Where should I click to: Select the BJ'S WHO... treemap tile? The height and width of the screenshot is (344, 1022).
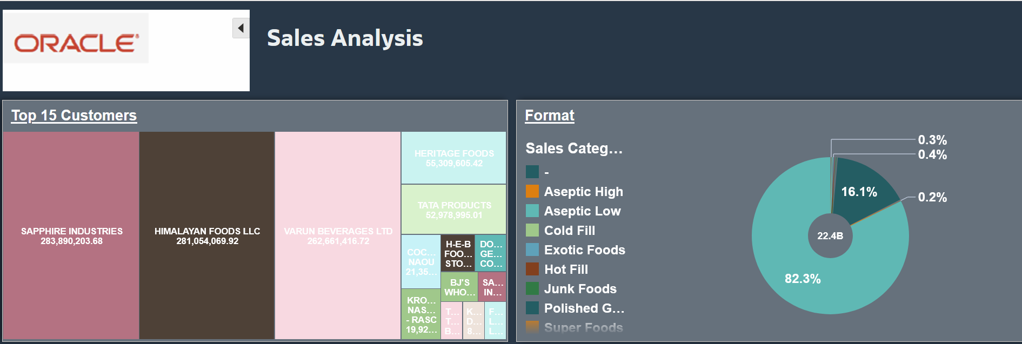pos(459,287)
